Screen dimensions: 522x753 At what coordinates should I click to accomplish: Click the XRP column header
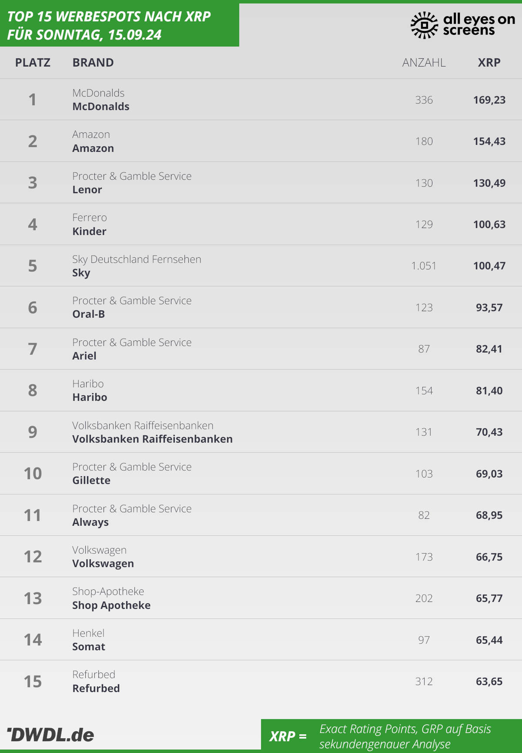[489, 63]
